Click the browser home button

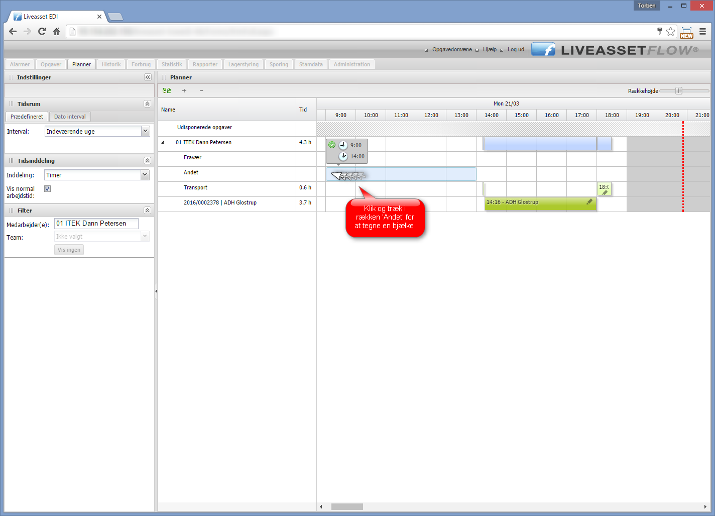coord(57,32)
